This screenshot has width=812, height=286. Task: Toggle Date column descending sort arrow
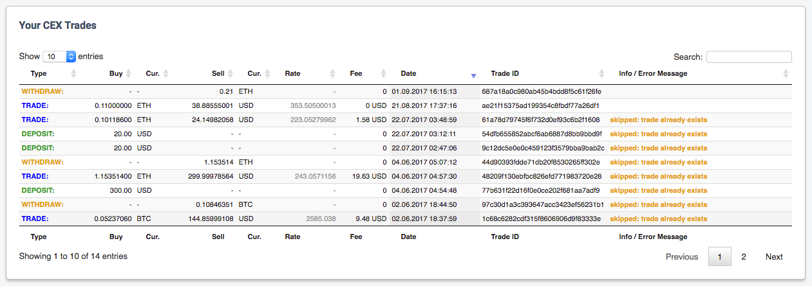(473, 75)
